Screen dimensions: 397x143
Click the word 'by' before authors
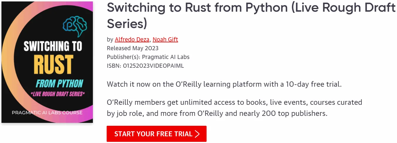[110, 39]
